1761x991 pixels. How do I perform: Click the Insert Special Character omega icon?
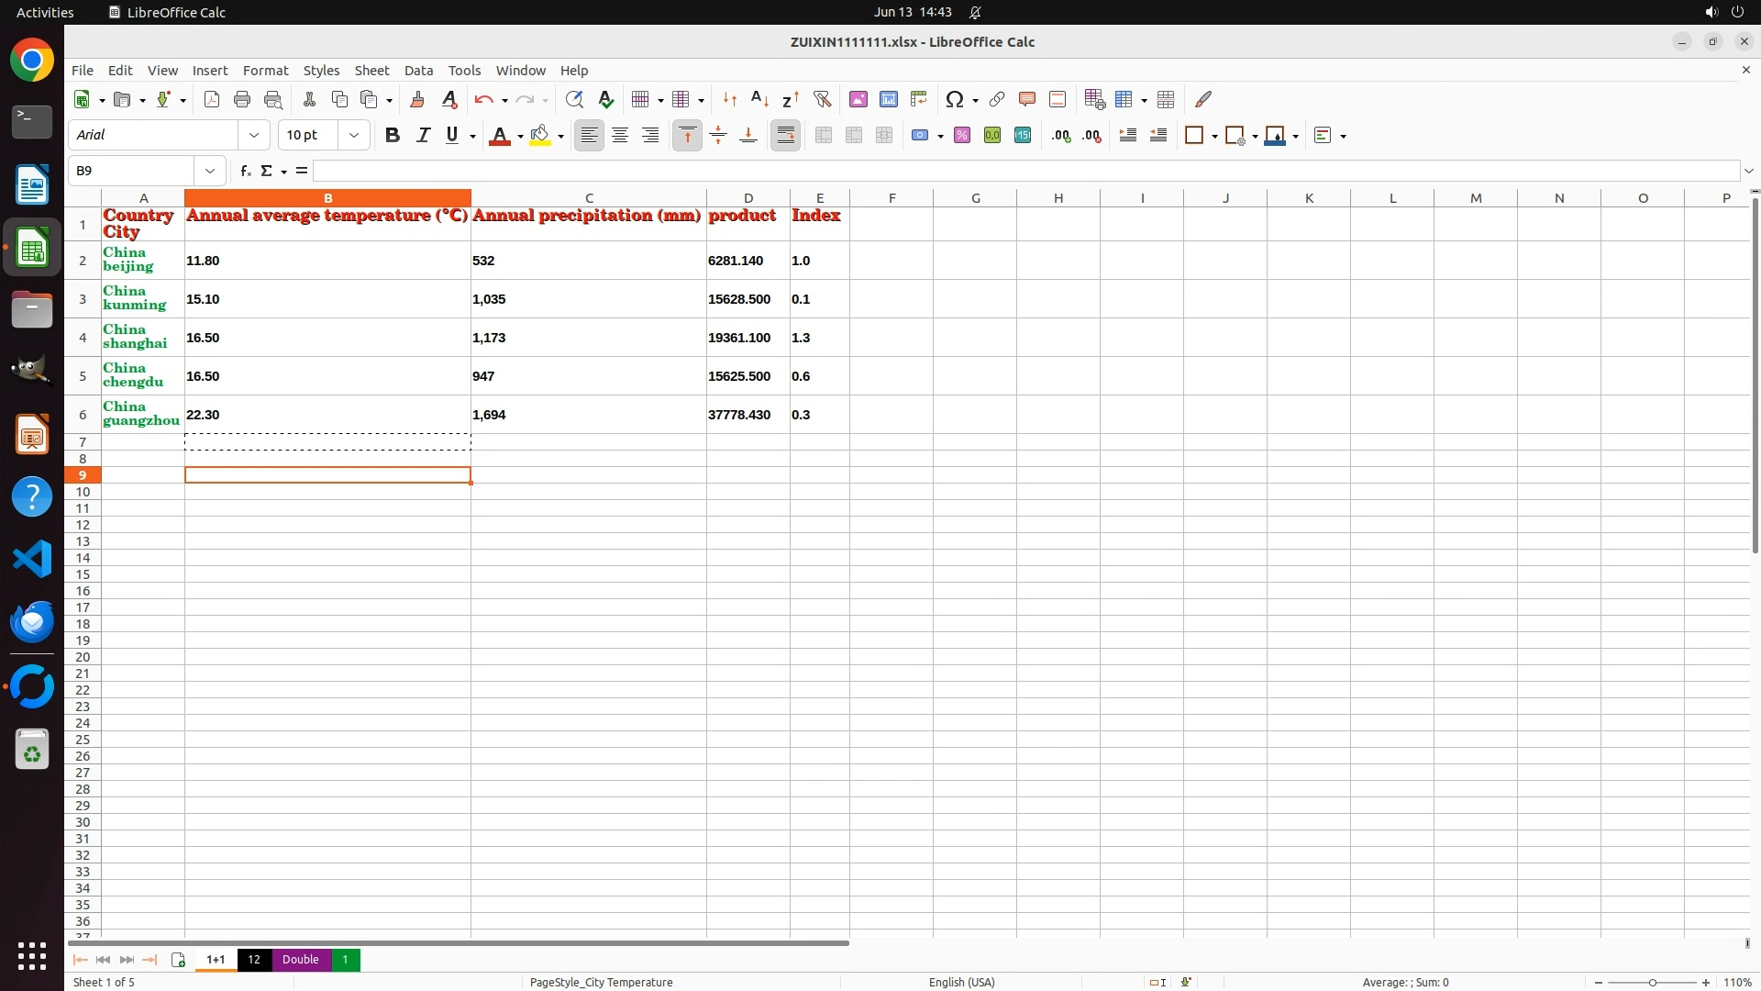pos(954,99)
